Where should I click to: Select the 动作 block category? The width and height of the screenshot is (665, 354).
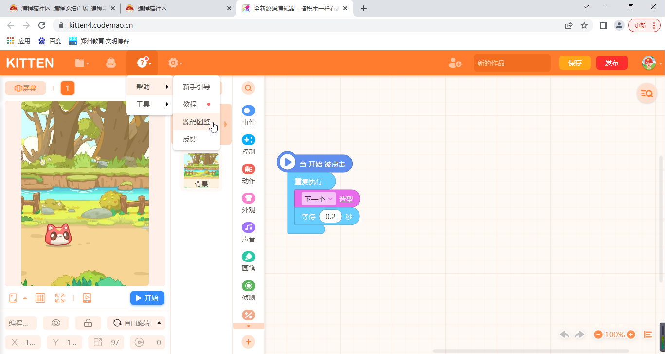coord(248,174)
